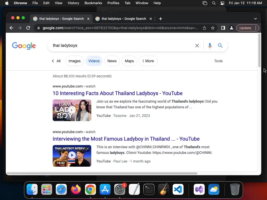267x200 pixels.
Task: Open search Tools options
Action: 218,61
